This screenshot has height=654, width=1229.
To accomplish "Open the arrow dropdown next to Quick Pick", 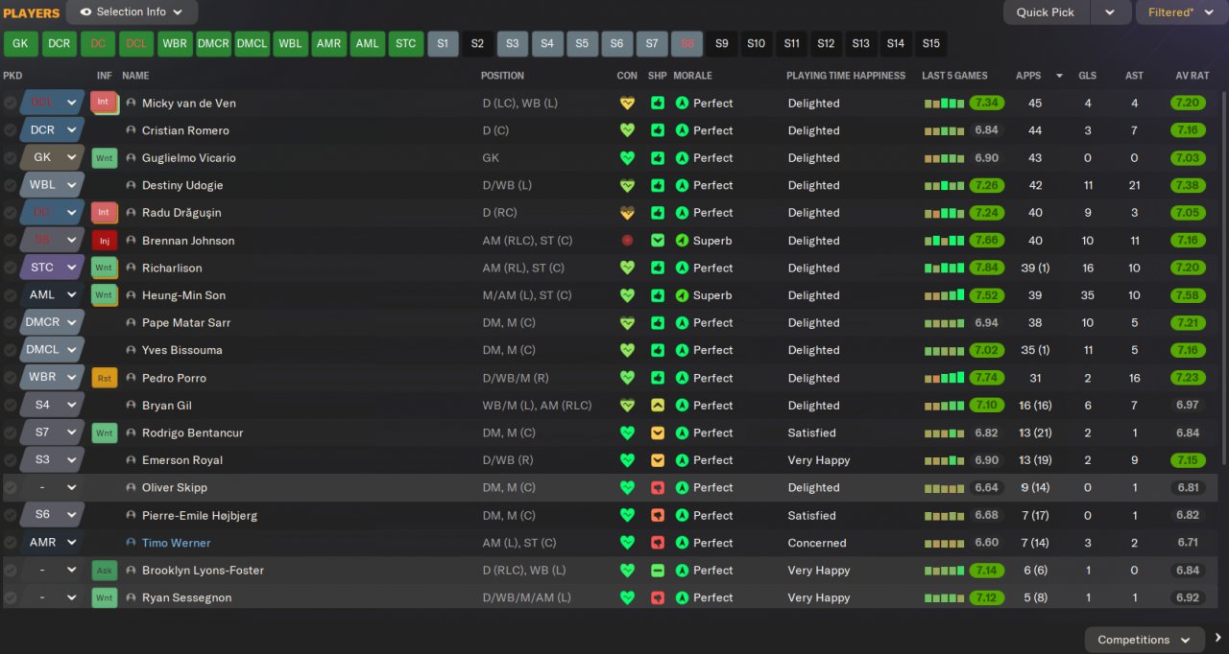I will [1110, 12].
